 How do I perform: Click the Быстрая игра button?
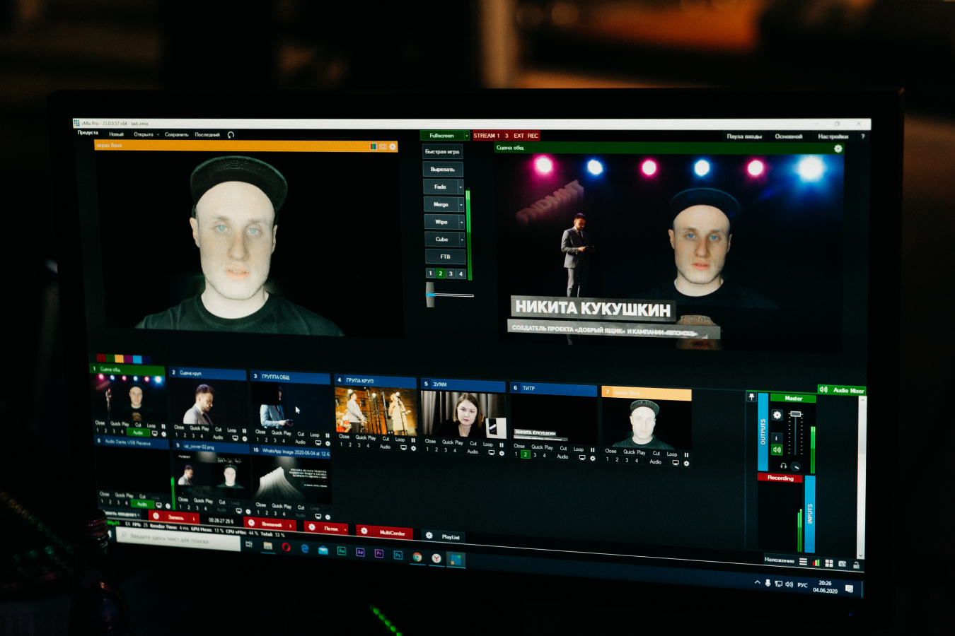[x=442, y=152]
